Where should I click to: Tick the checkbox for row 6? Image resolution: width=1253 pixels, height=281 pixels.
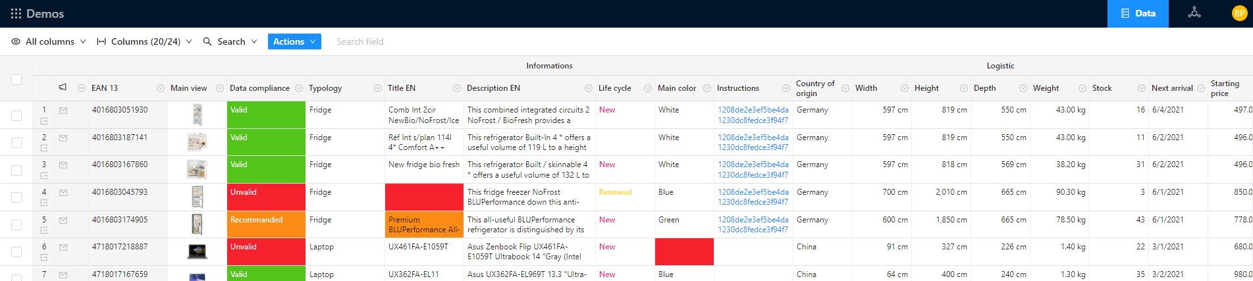click(16, 252)
